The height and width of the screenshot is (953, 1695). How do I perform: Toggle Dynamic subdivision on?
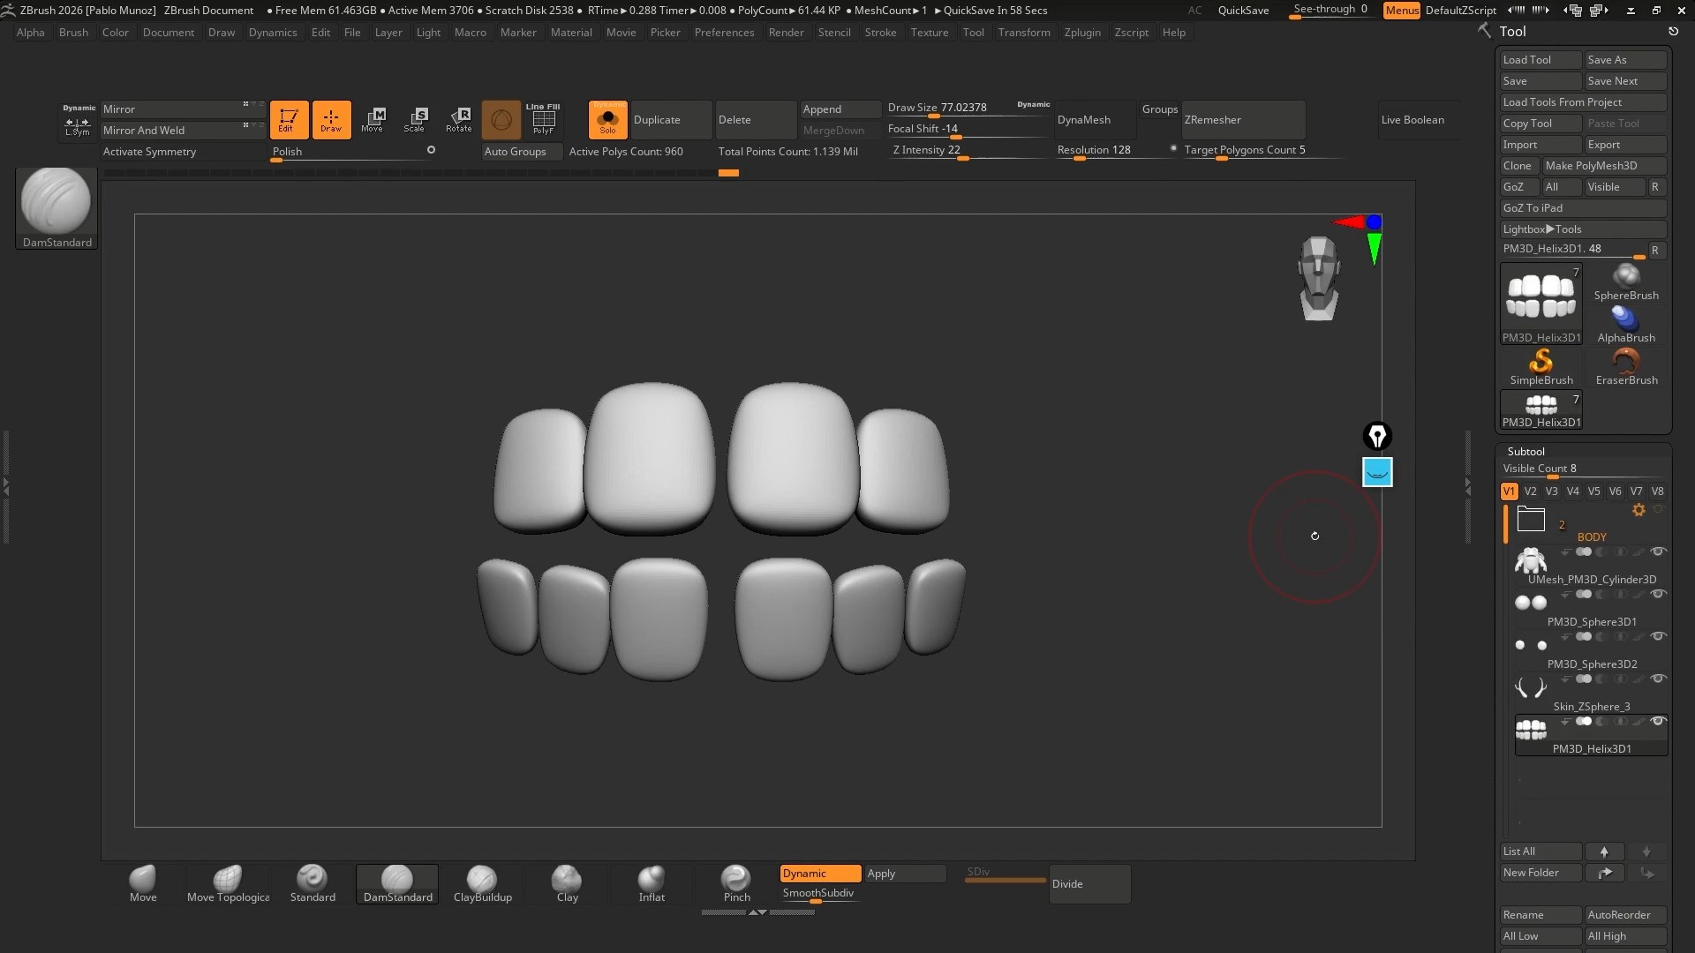(819, 873)
